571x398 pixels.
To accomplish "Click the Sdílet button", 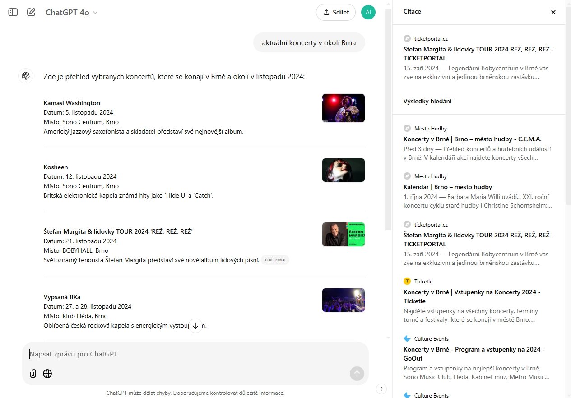I will (335, 12).
